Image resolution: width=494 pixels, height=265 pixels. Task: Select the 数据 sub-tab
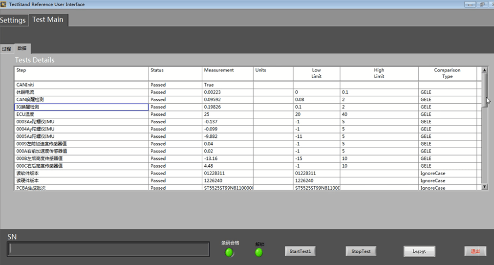click(22, 48)
